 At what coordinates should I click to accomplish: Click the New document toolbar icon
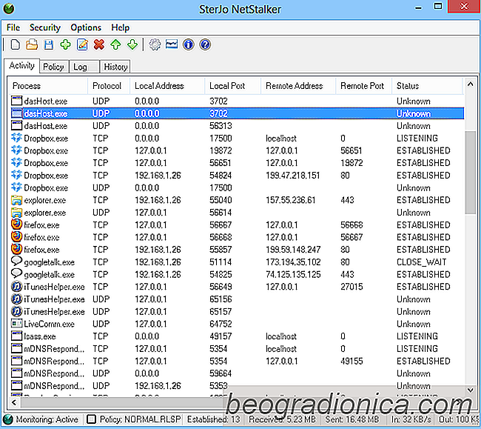(16, 45)
